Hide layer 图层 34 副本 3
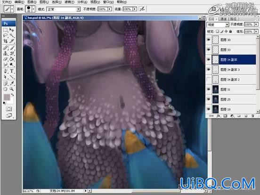The height and width of the screenshot is (195, 260). (x=209, y=70)
